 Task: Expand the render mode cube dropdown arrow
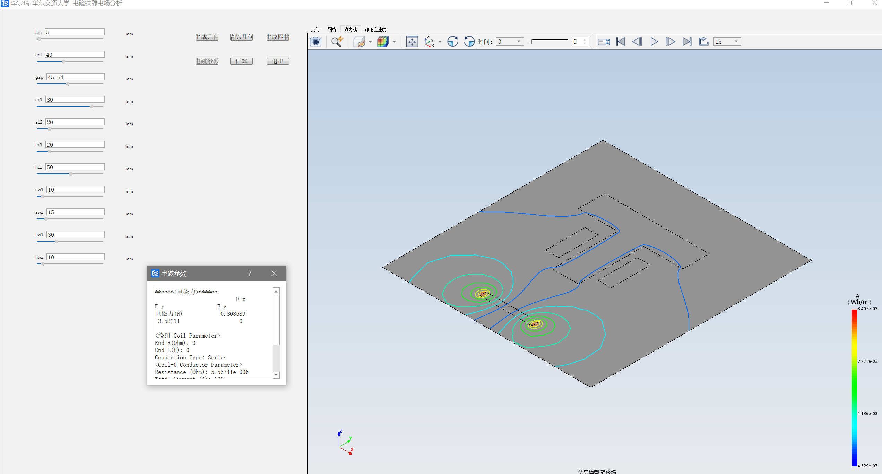394,42
